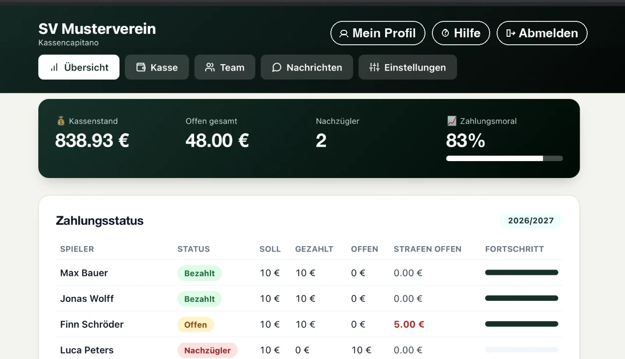625x359 pixels.
Task: Click the clock icon in Hilfe
Action: point(445,33)
